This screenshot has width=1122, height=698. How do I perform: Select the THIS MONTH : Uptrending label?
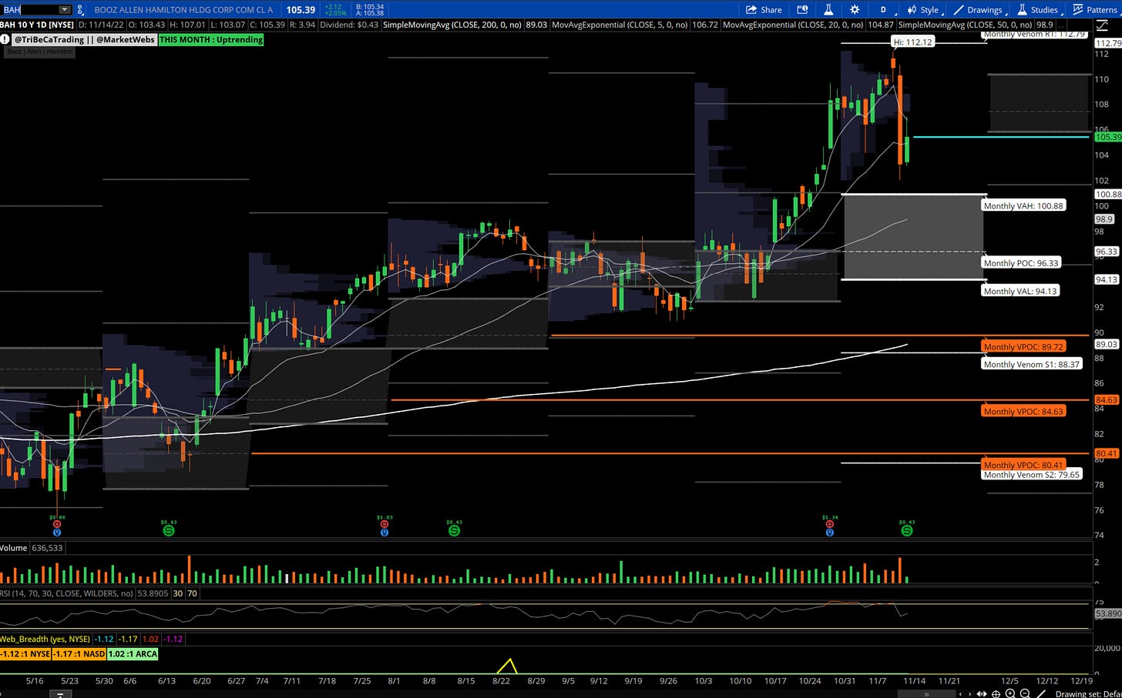click(x=211, y=39)
